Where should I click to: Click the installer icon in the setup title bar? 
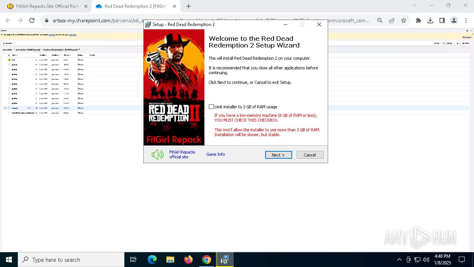[148, 24]
